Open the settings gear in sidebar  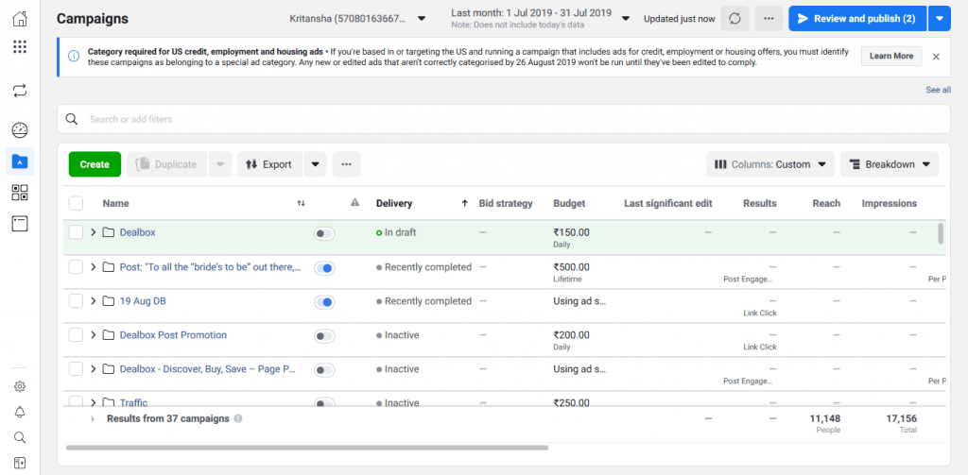coord(20,387)
